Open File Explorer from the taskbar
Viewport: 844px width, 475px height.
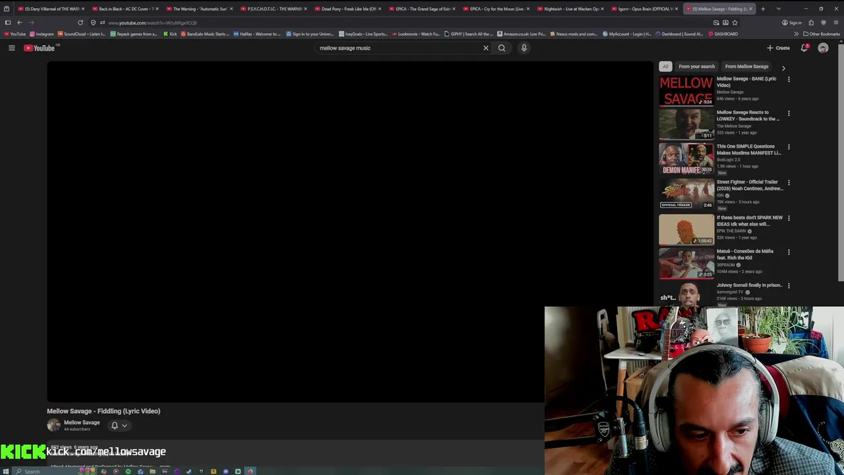[152, 471]
